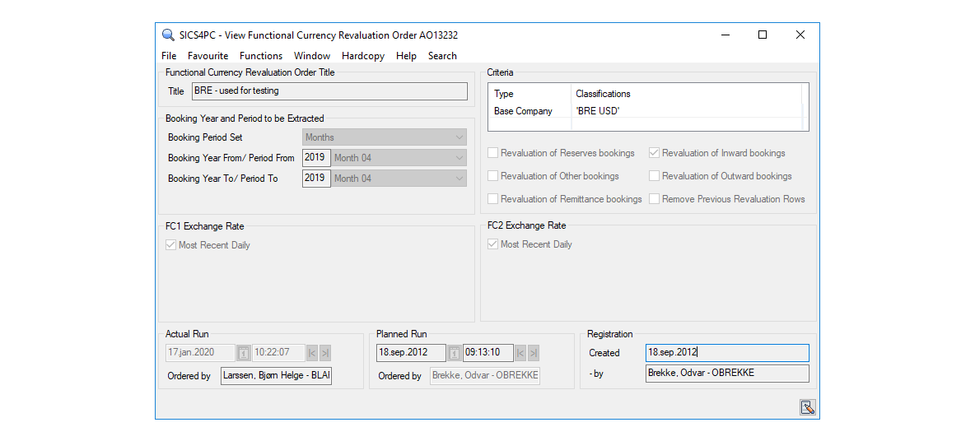The width and height of the screenshot is (975, 441).
Task: Click the Booking Year From field
Action: click(x=316, y=158)
